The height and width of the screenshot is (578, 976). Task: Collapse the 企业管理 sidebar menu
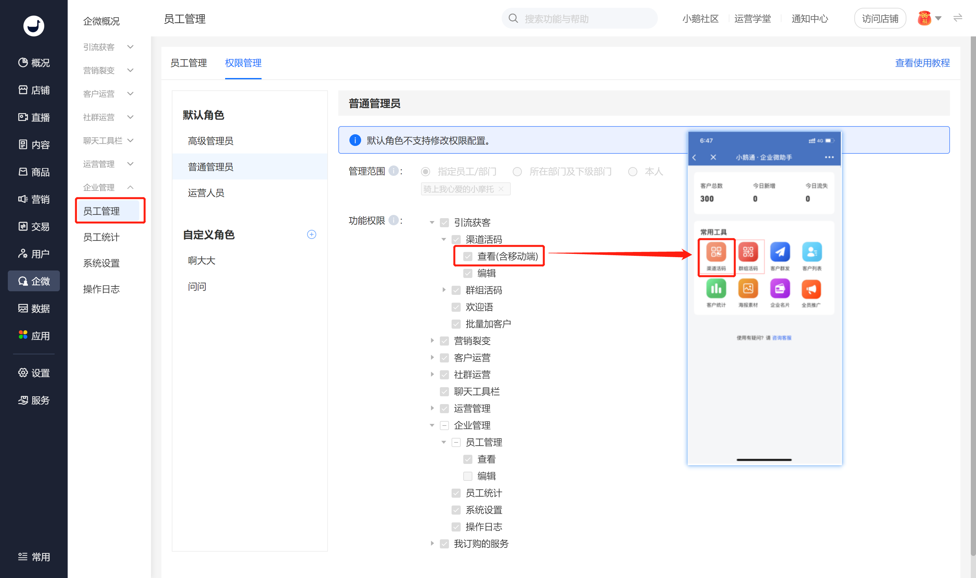[x=108, y=187]
